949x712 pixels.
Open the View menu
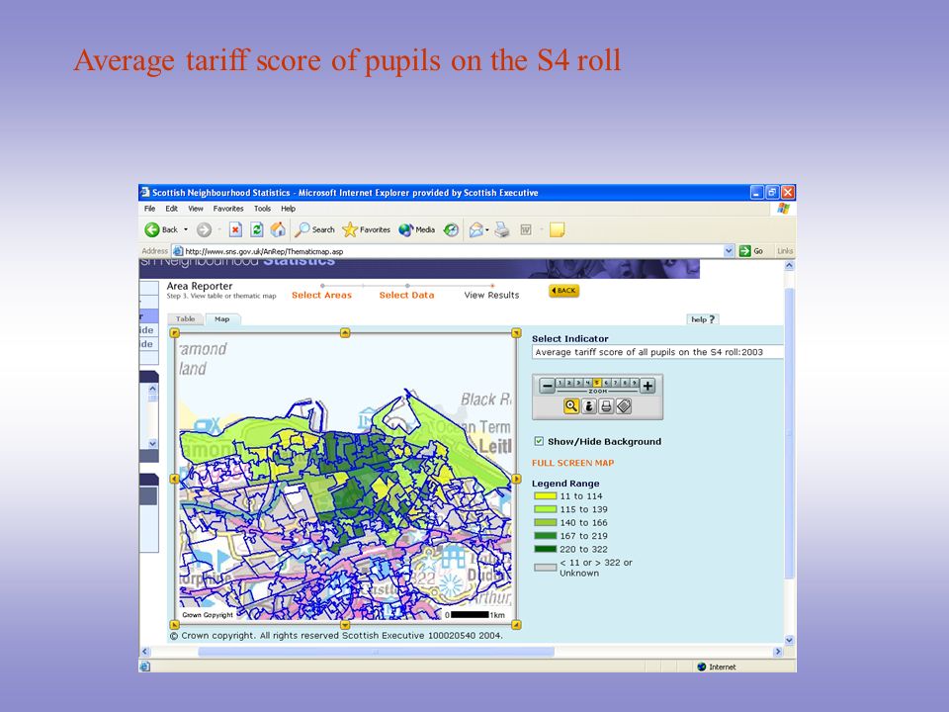point(196,209)
